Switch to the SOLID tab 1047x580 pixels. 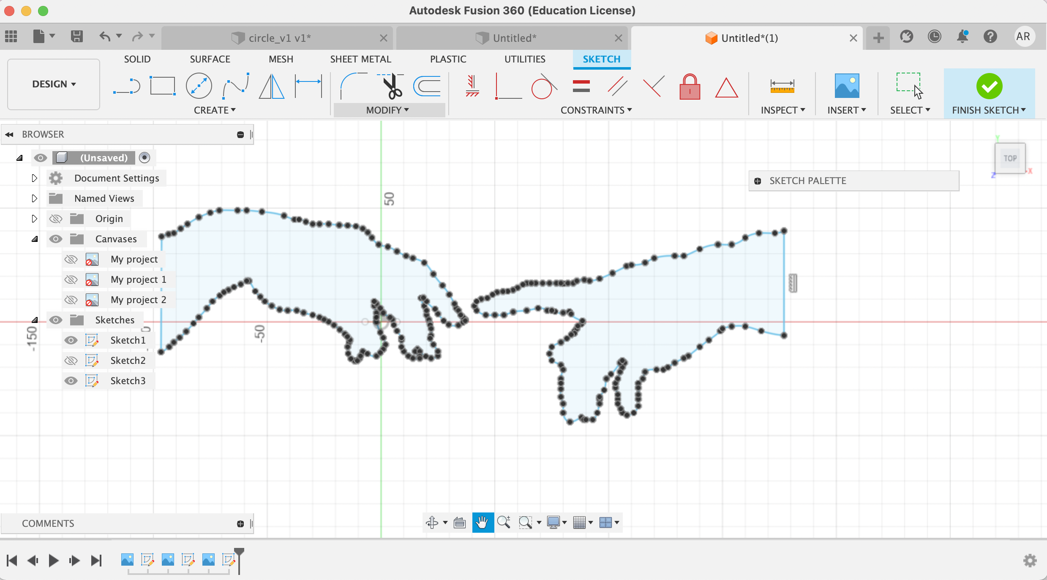tap(137, 59)
